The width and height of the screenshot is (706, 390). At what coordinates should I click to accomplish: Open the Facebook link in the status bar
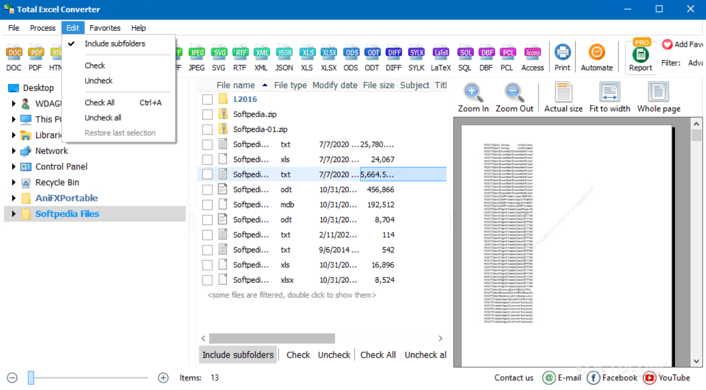pos(612,378)
